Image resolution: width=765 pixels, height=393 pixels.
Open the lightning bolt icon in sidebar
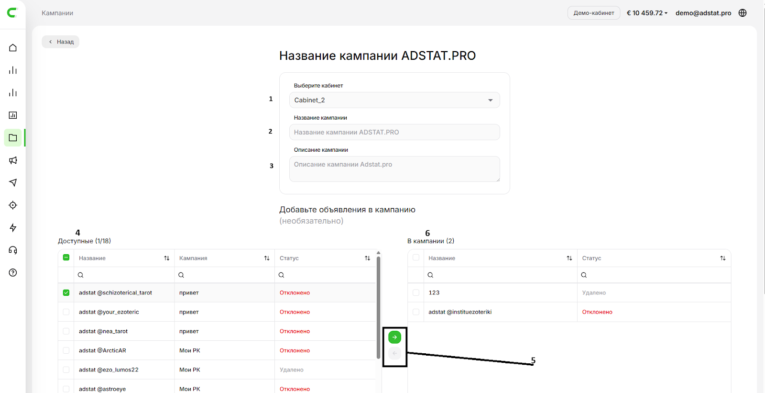13,227
